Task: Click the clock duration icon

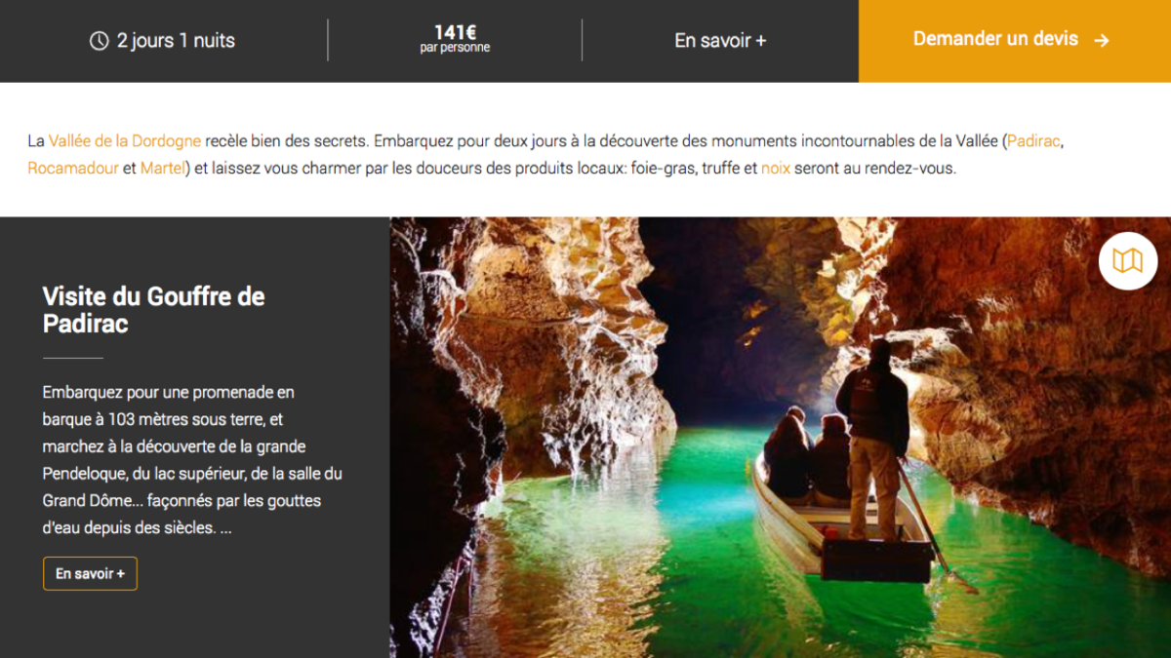Action: tap(99, 41)
